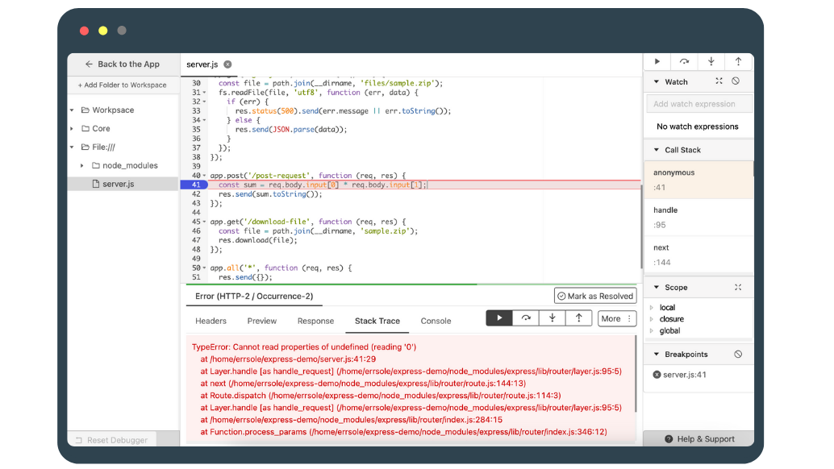Screen dimensions: 834x469
Task: Select the Stack Trace tab
Action: 377,321
